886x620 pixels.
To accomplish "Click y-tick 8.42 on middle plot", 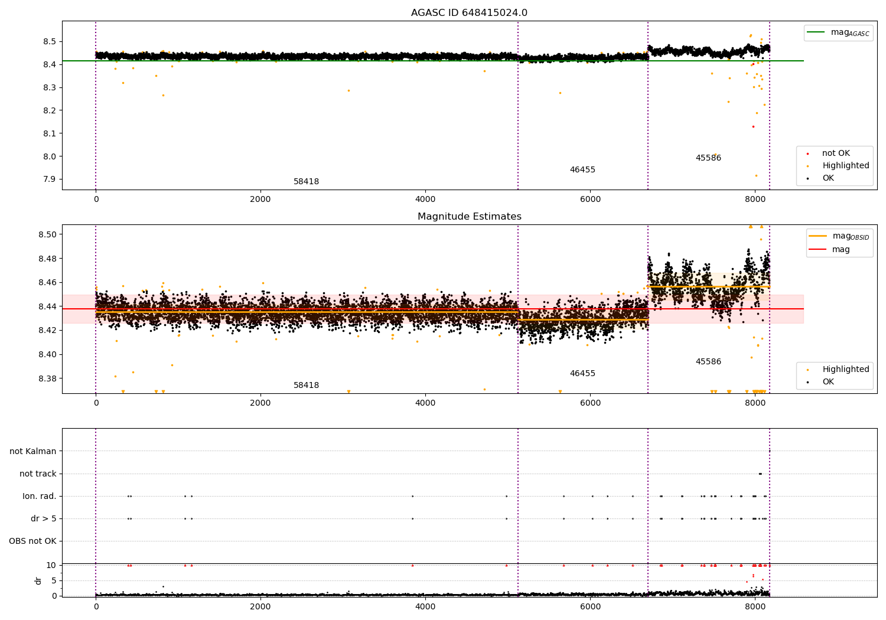I will pyautogui.click(x=47, y=331).
